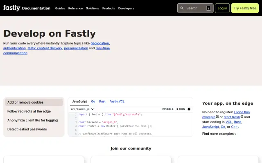Click the 'start fresh' link
262x163 pixels.
(x=232, y=117)
